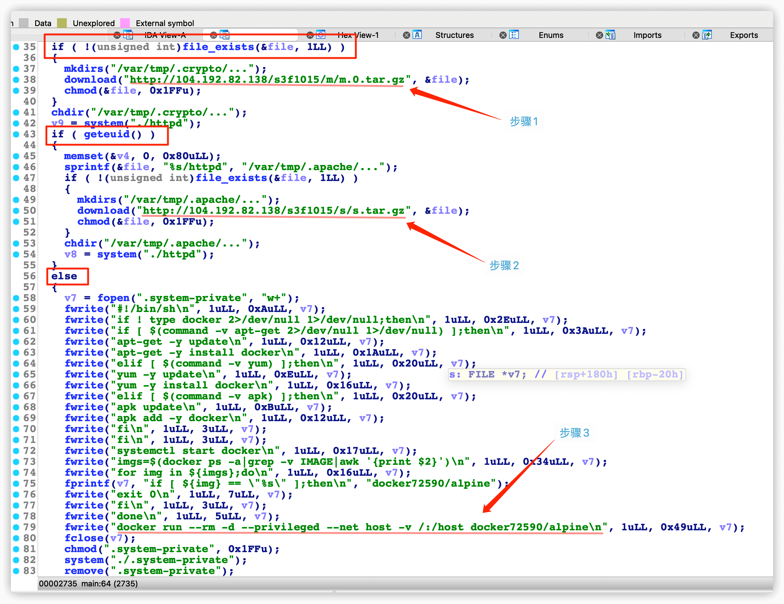
Task: Close the Imports tab
Action: click(x=599, y=35)
